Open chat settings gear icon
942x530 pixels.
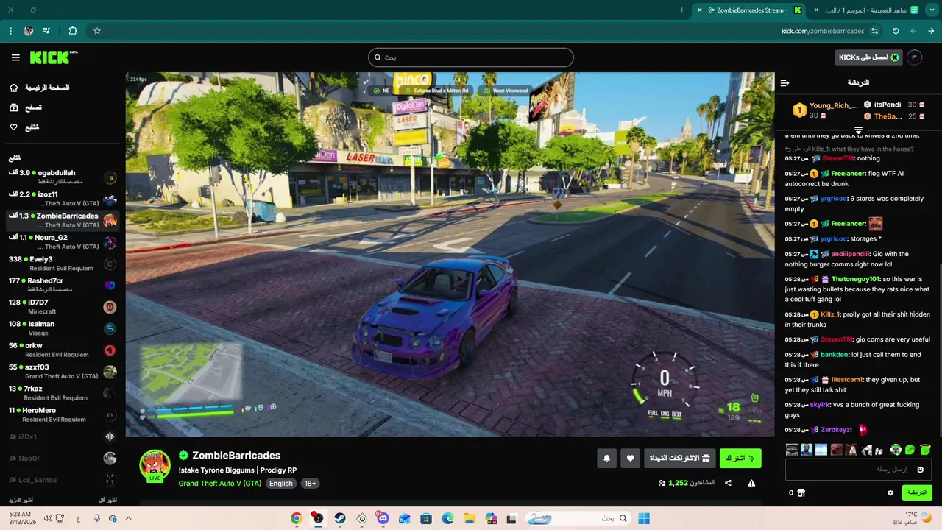[x=890, y=492]
